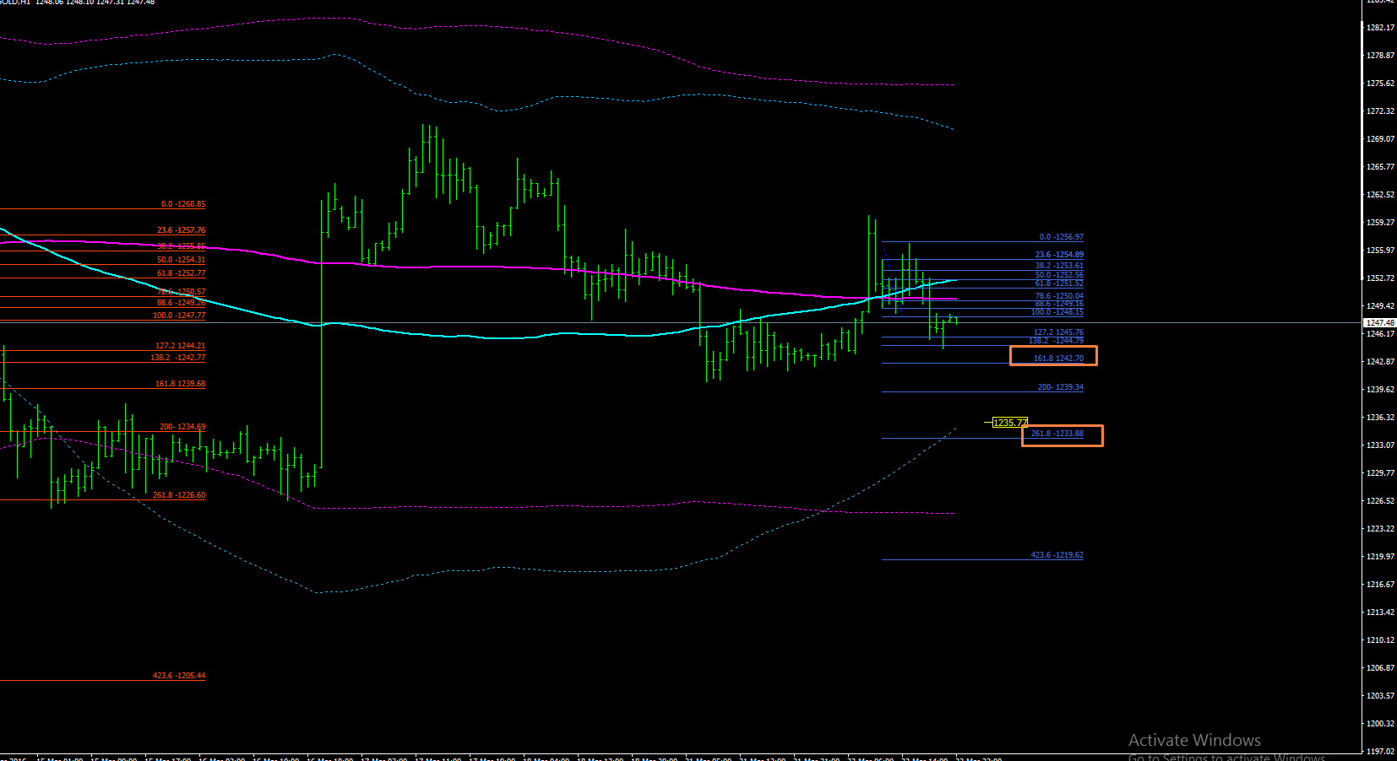The width and height of the screenshot is (1397, 761).
Task: Click the blue Fibonacci label '50.0 -1252.56'
Action: pos(1059,275)
